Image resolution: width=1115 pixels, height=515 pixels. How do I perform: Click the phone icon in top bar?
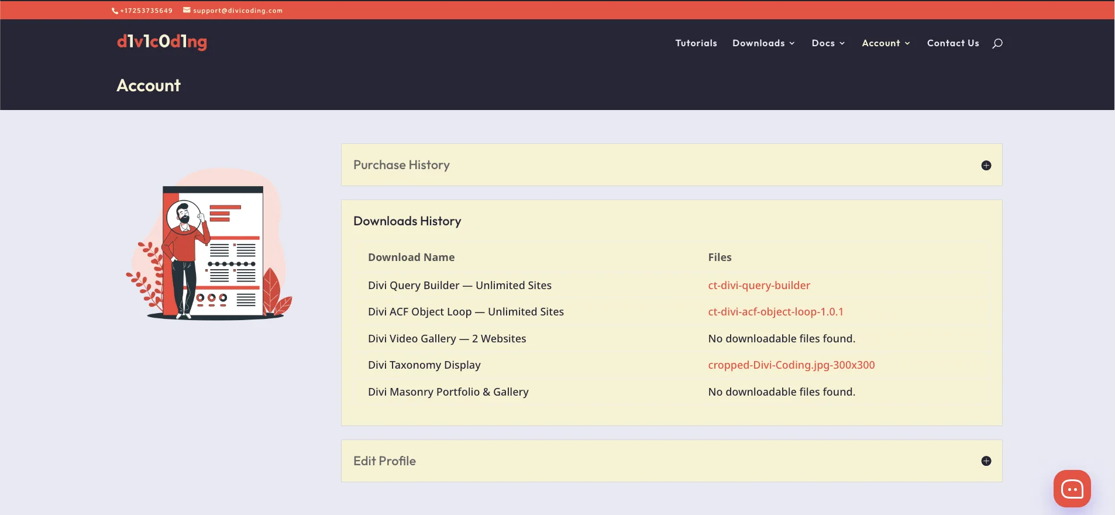click(115, 11)
